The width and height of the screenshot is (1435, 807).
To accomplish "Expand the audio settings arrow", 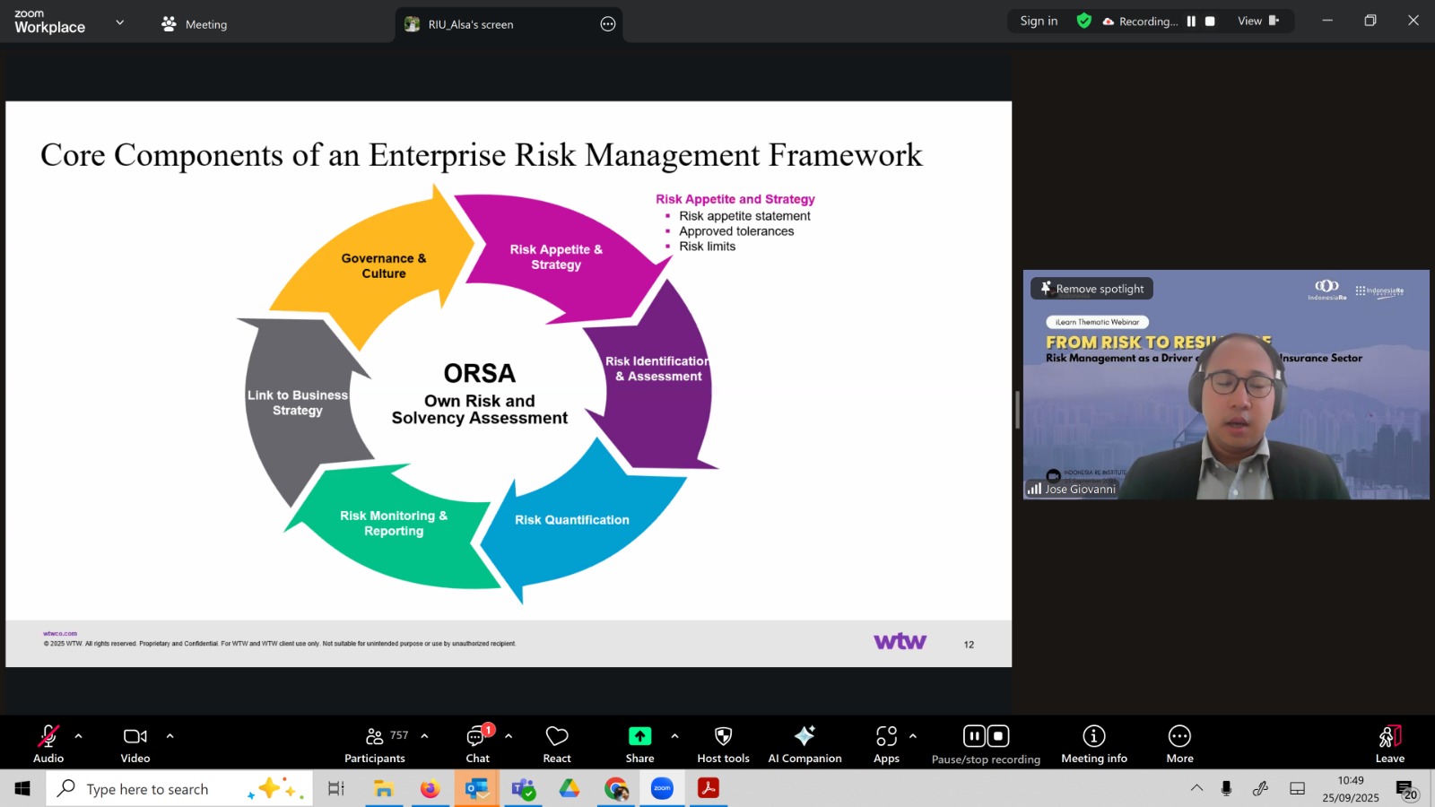I will click(x=79, y=736).
